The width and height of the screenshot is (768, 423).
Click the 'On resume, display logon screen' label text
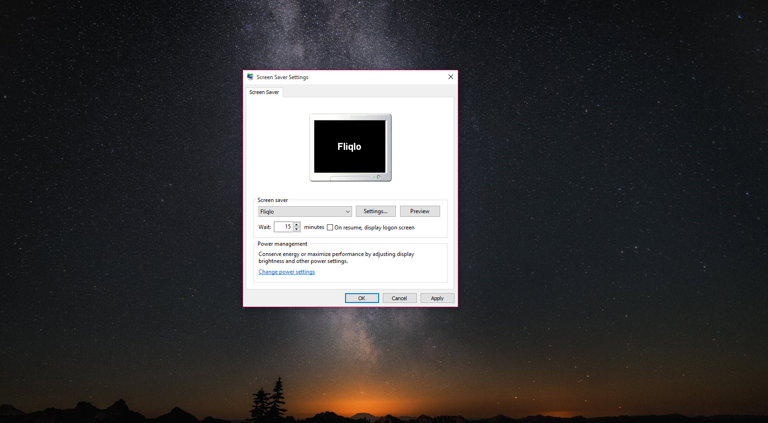[x=374, y=228]
